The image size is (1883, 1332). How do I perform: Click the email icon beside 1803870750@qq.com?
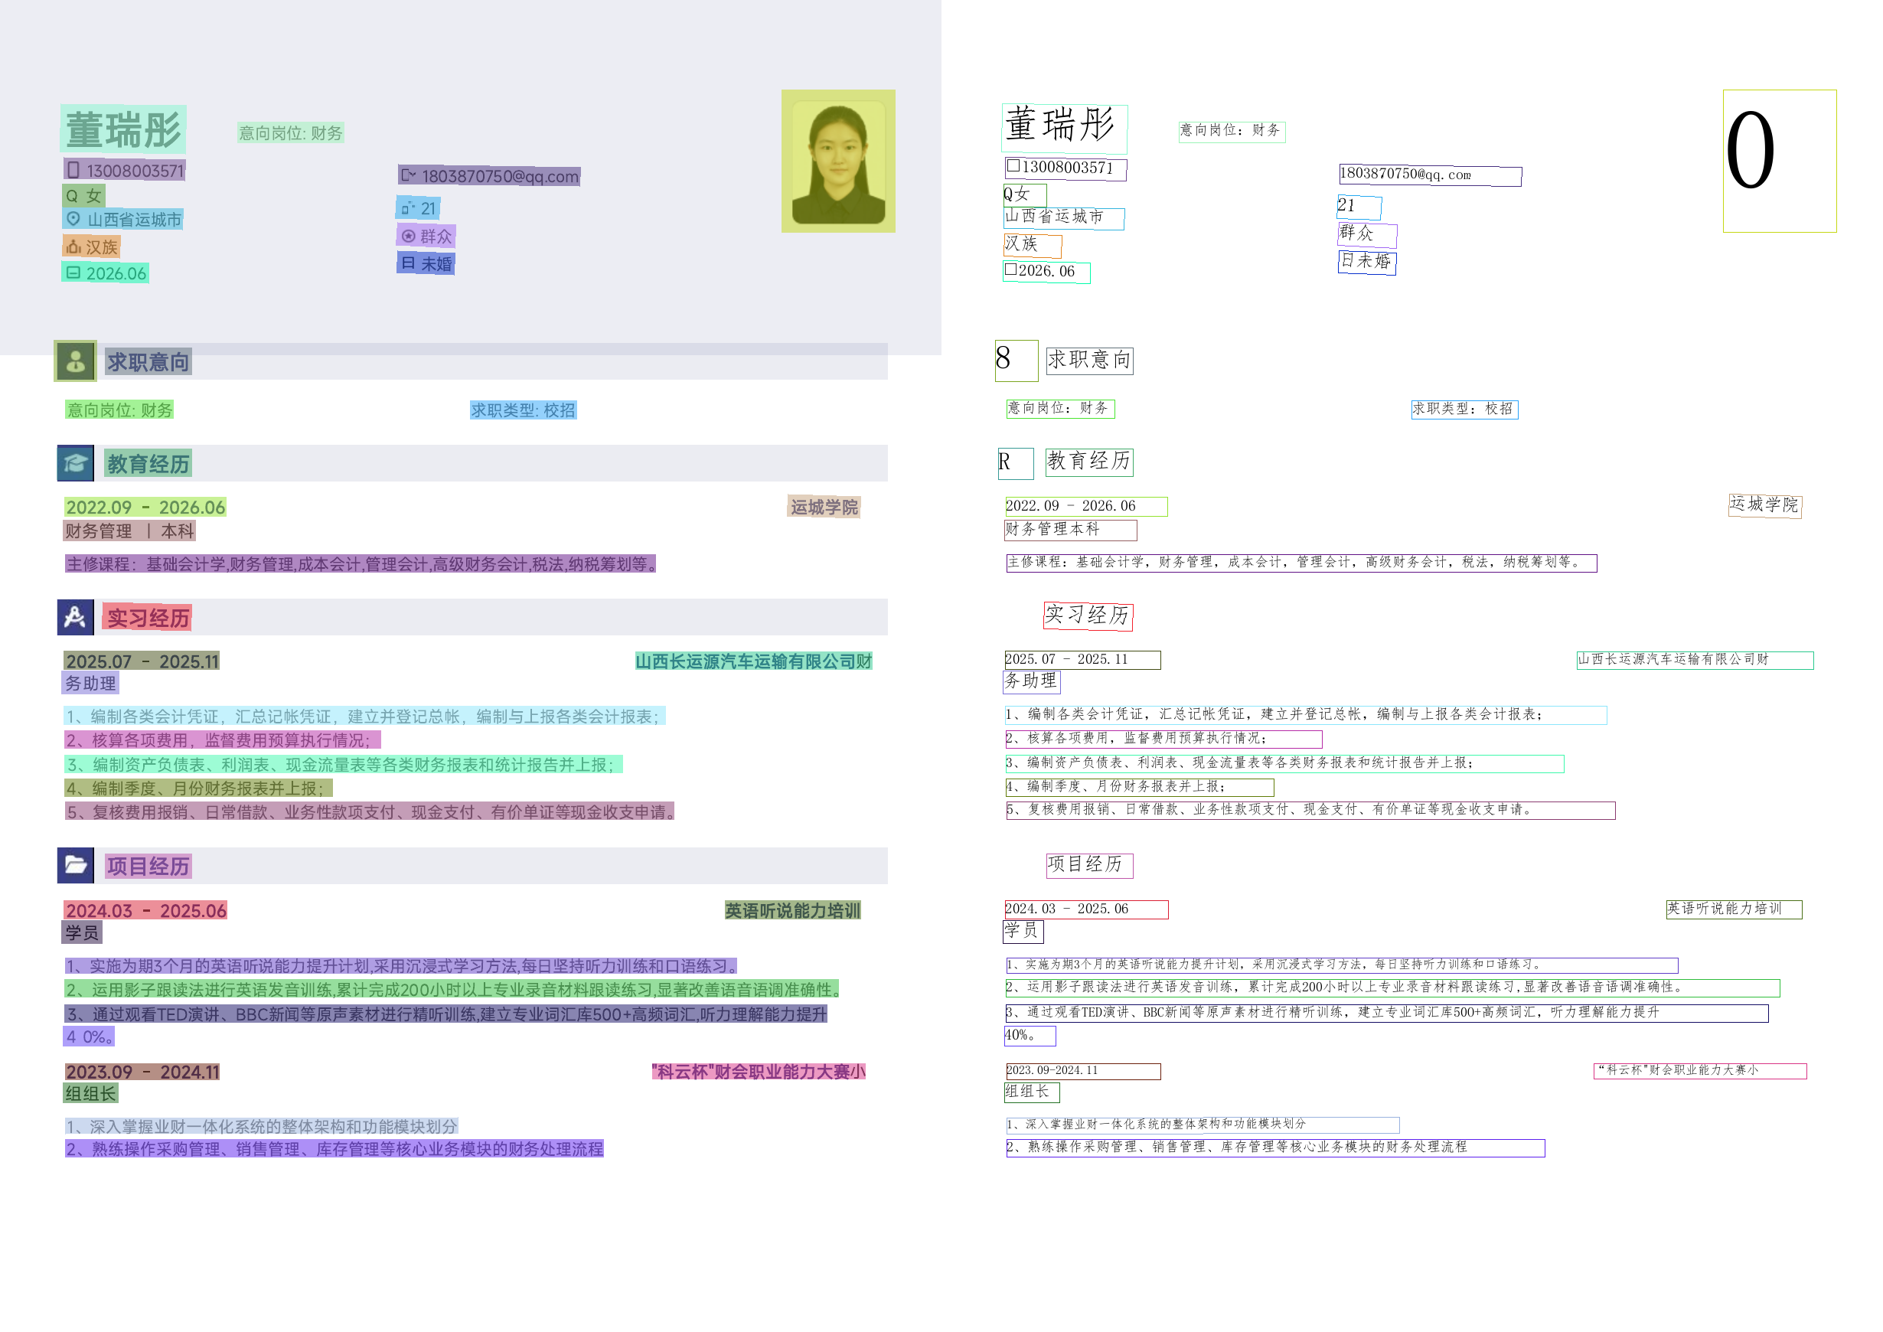click(x=409, y=175)
